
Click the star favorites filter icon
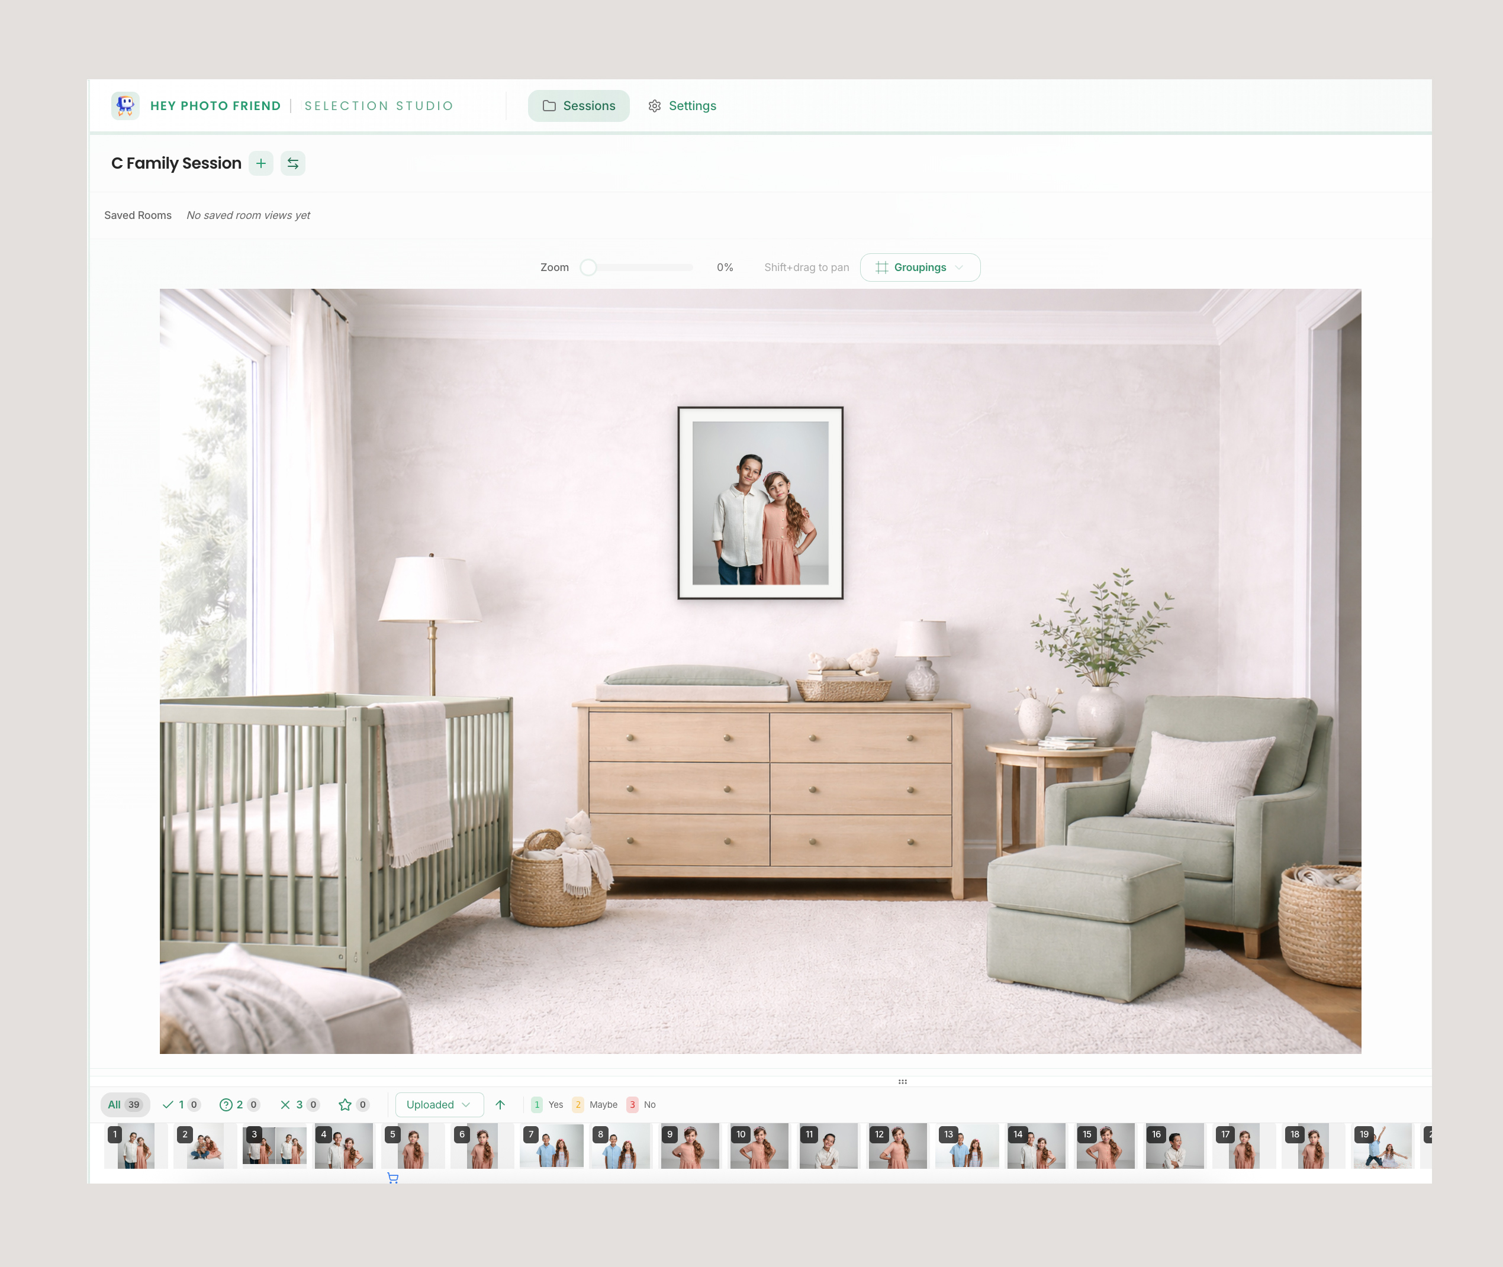(345, 1105)
